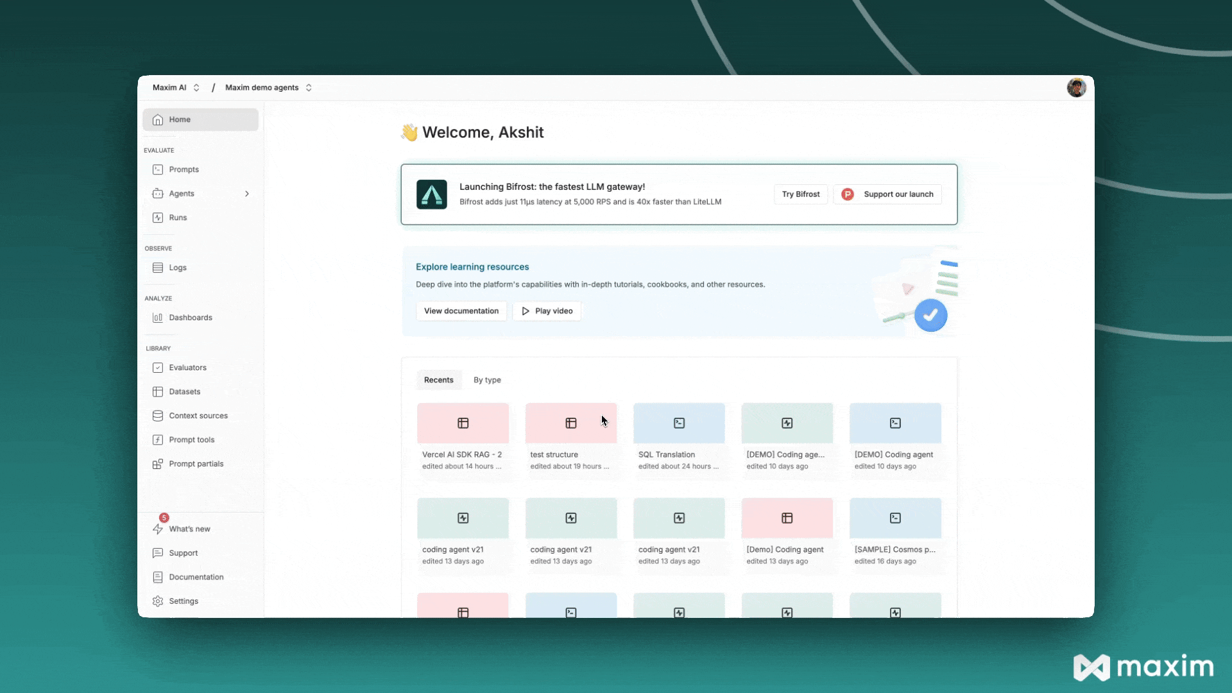Click the View documentation button

(x=461, y=311)
